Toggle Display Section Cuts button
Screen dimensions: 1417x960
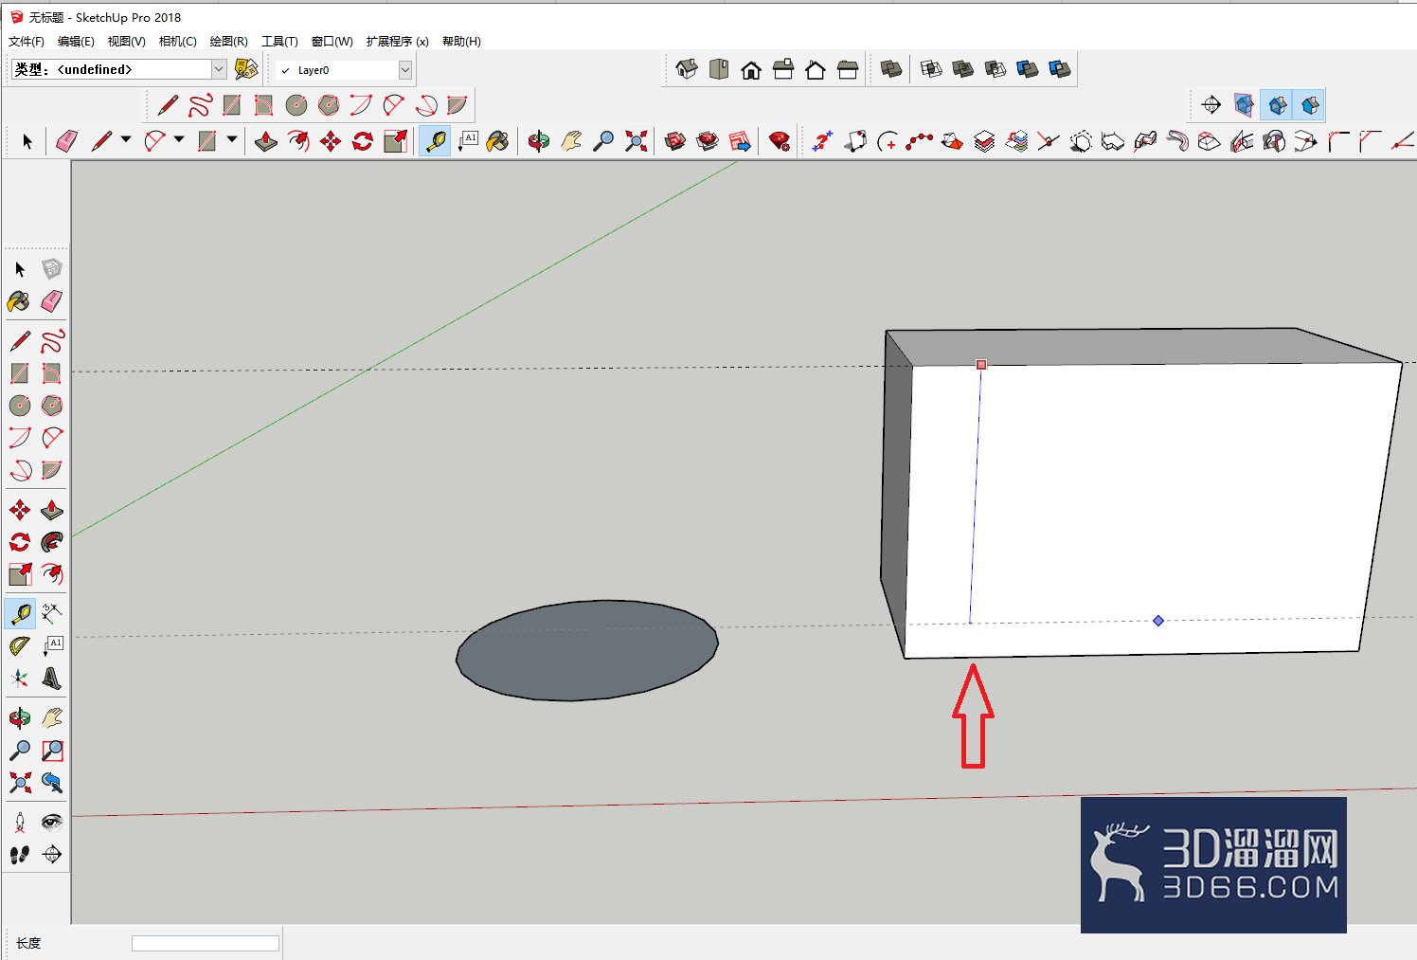(x=1278, y=104)
